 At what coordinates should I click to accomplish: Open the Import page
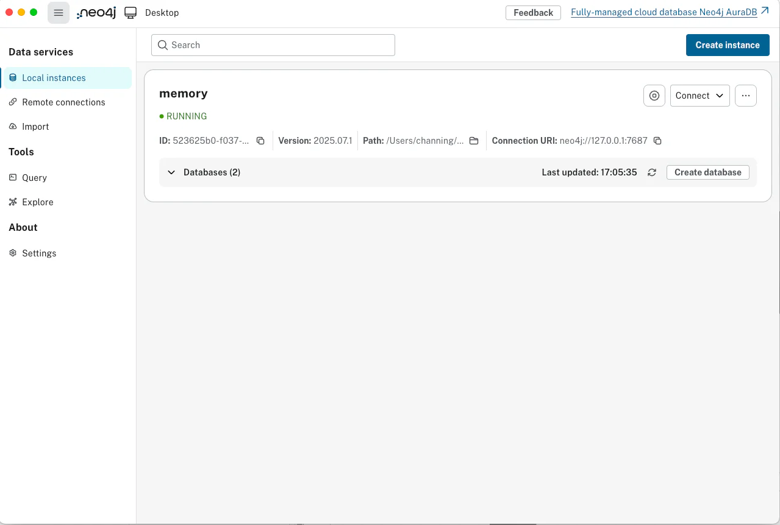point(35,127)
